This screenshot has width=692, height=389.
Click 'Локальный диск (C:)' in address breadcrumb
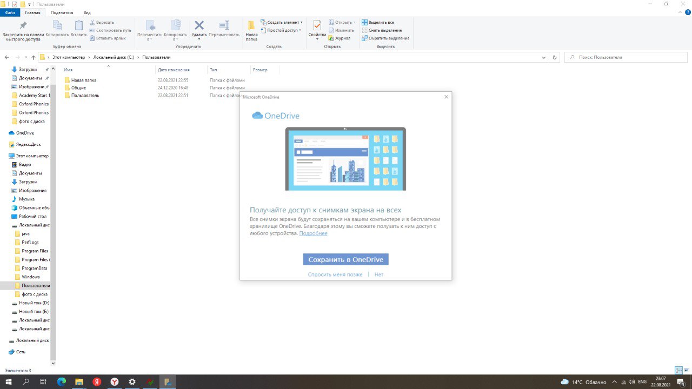[114, 57]
